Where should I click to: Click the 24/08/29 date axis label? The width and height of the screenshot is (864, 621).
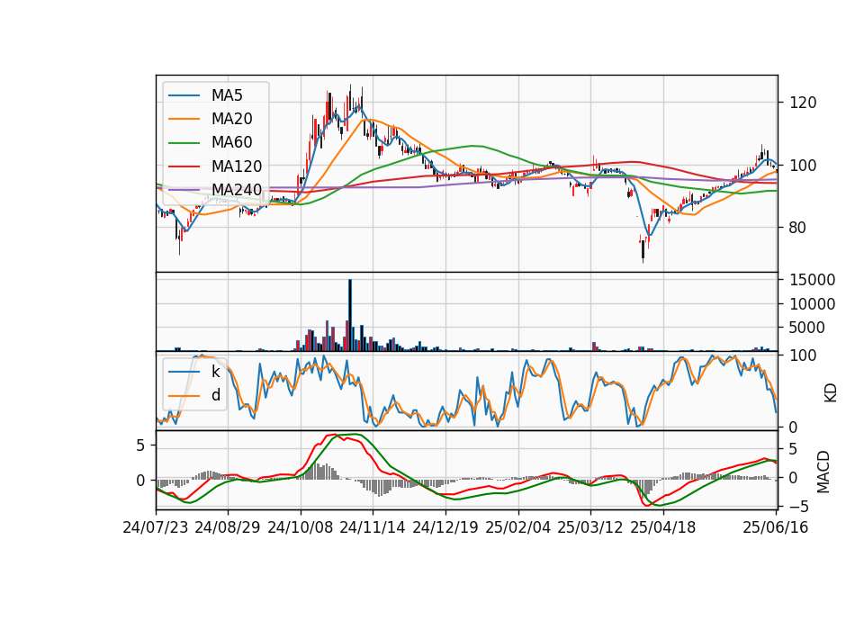[228, 527]
